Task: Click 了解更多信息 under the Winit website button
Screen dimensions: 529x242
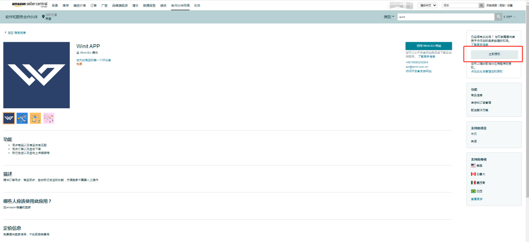Action: pyautogui.click(x=427, y=57)
